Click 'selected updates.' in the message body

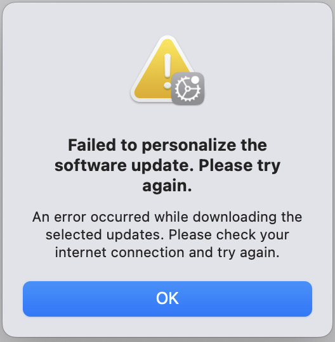[x=105, y=235]
